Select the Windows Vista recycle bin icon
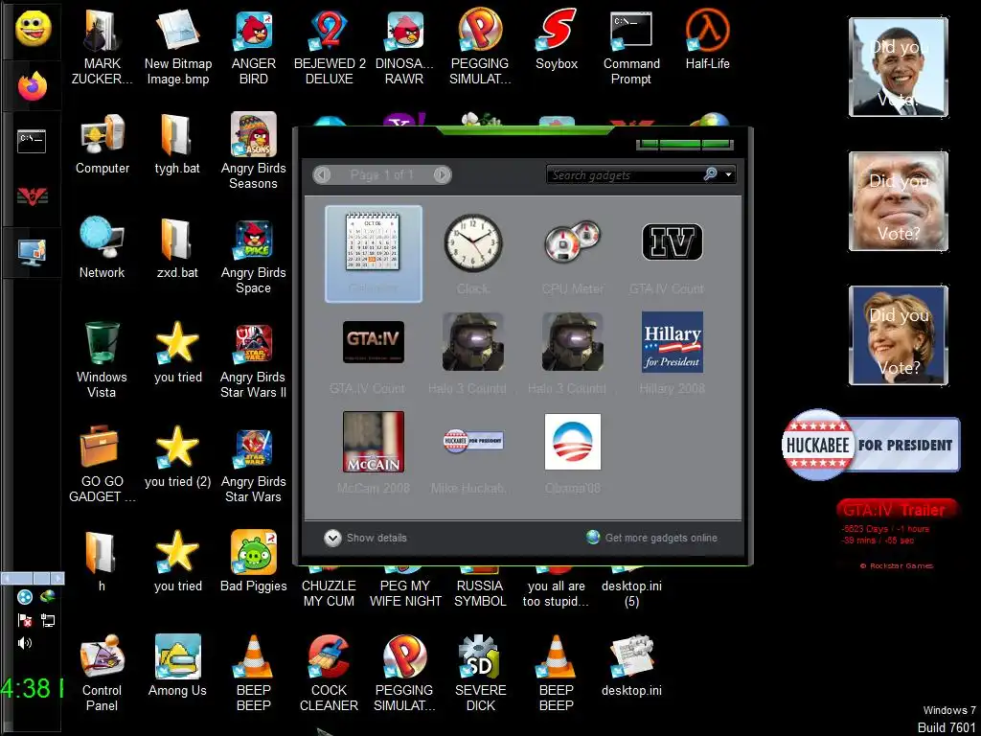Screen dimensions: 981x736 pyautogui.click(x=102, y=360)
